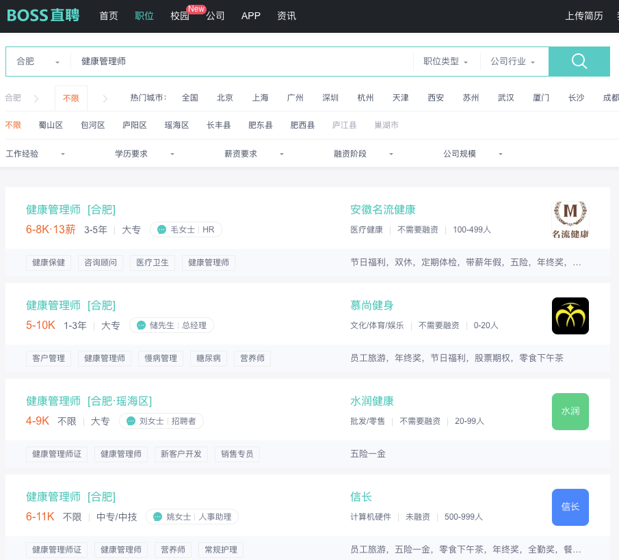Filter by 长丰县 district
Viewport: 619px width, 560px height.
[219, 125]
